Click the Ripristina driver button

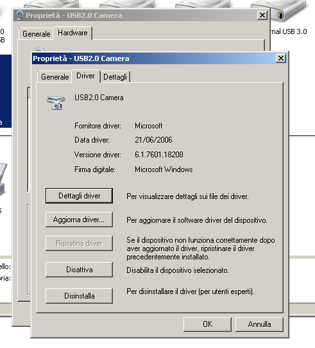[79, 243]
